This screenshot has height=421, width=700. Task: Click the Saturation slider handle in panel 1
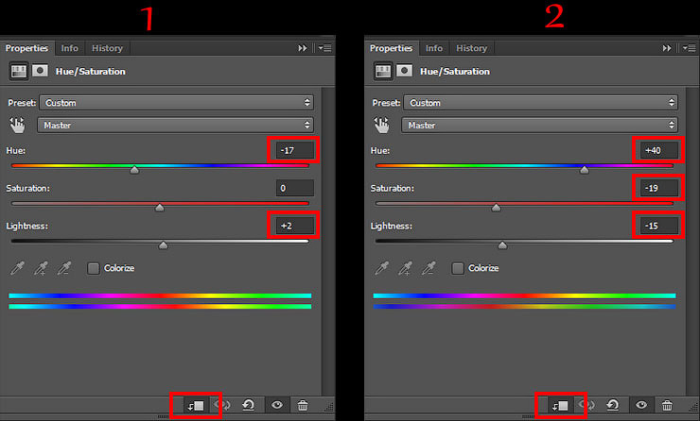click(x=159, y=208)
